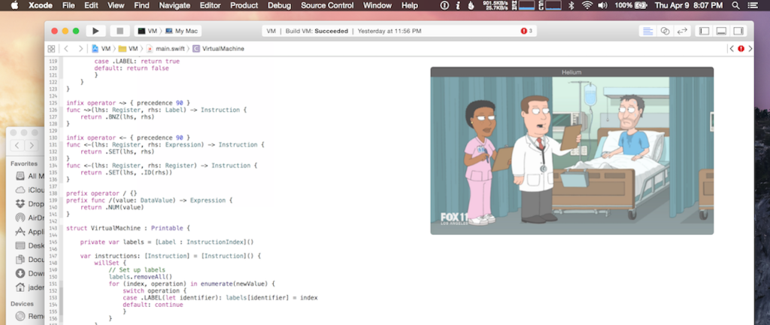Open the View menu
The height and width of the screenshot is (325, 770).
tap(116, 5)
